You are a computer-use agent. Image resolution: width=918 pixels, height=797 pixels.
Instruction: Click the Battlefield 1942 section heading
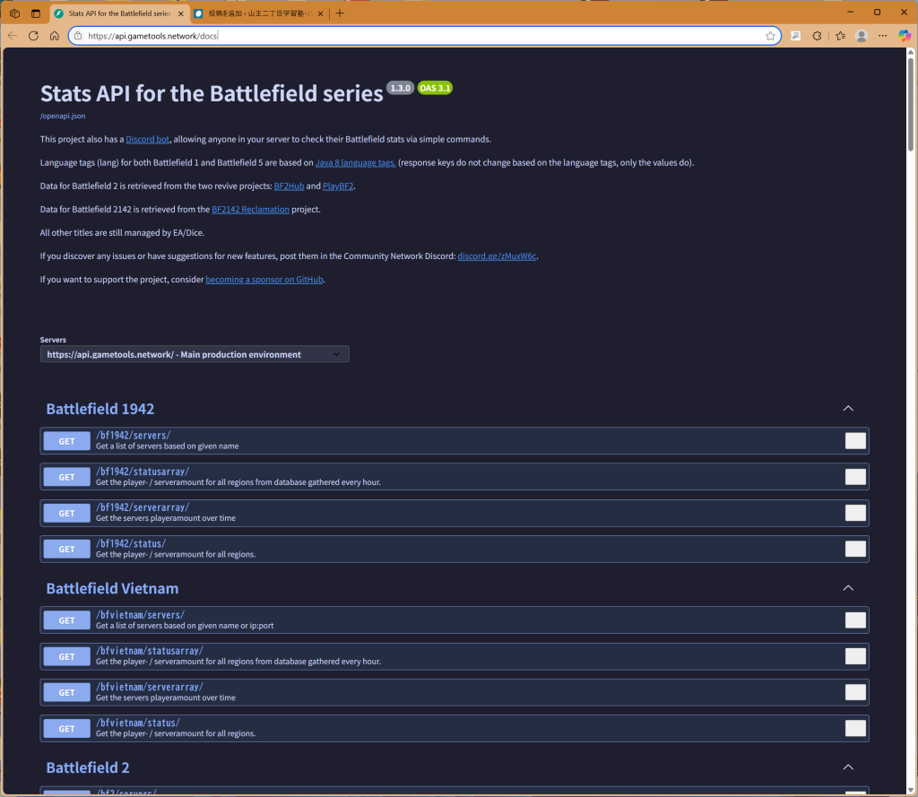point(100,409)
